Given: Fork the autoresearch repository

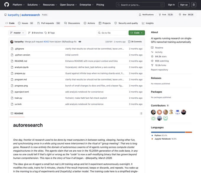Looking at the screenshot, I should pos(166,14).
